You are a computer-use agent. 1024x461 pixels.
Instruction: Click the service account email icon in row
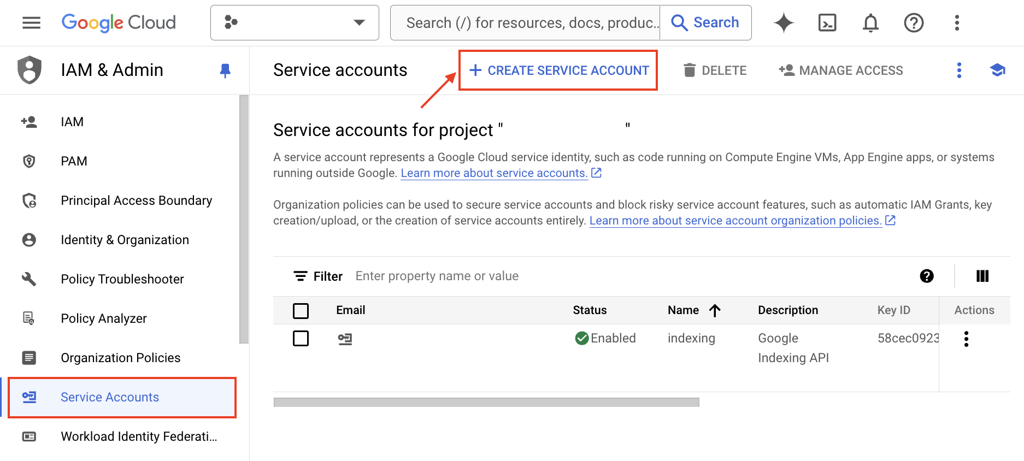345,339
